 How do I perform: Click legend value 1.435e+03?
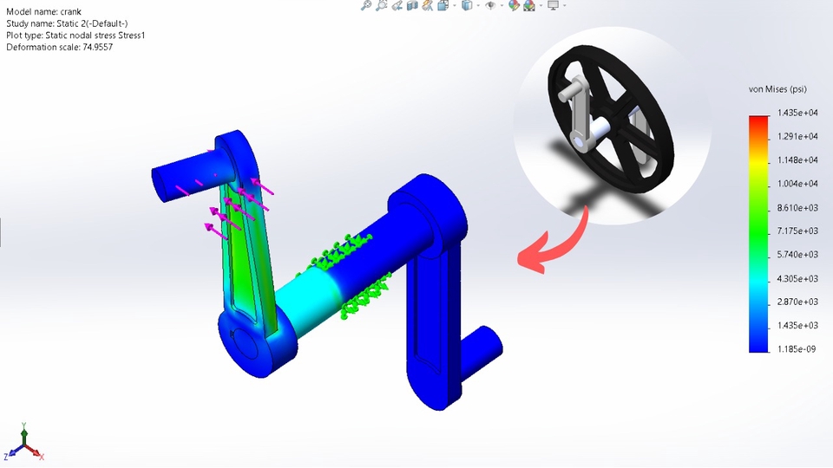797,325
